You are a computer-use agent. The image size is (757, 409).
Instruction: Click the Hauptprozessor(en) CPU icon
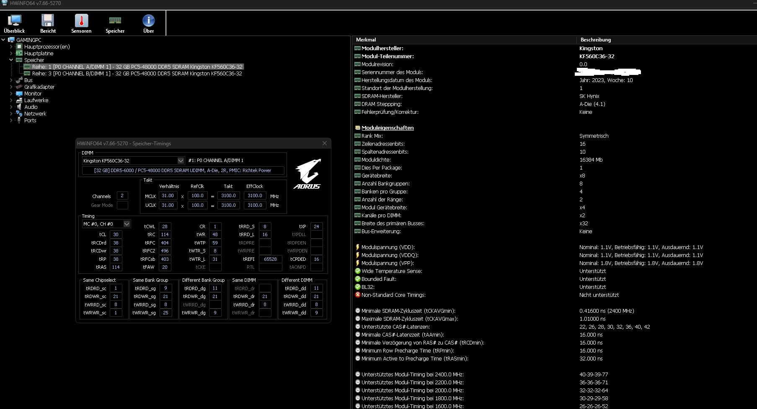[19, 46]
